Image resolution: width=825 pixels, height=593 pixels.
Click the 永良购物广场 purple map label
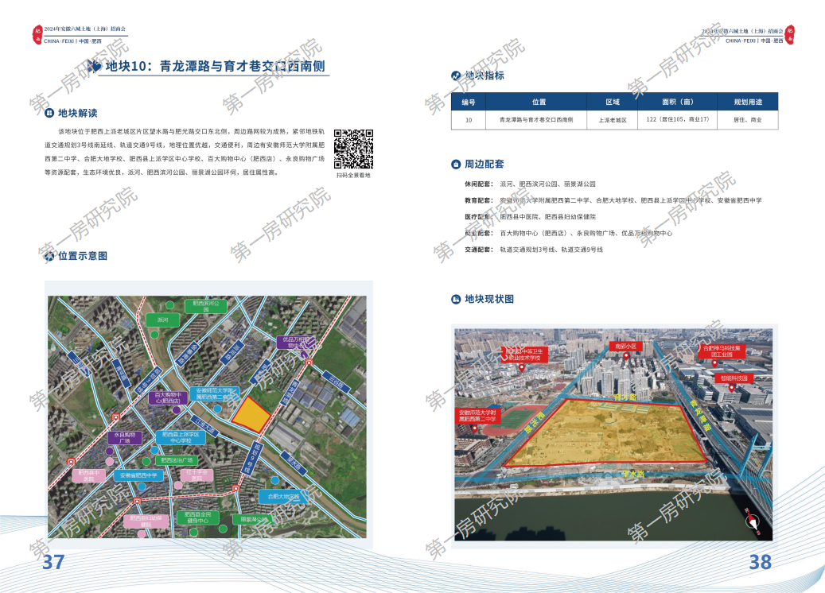coord(125,438)
